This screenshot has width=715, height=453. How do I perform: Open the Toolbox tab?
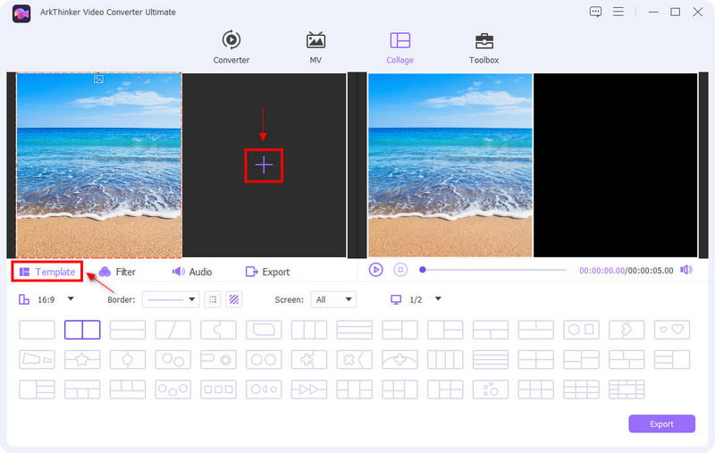pyautogui.click(x=484, y=47)
